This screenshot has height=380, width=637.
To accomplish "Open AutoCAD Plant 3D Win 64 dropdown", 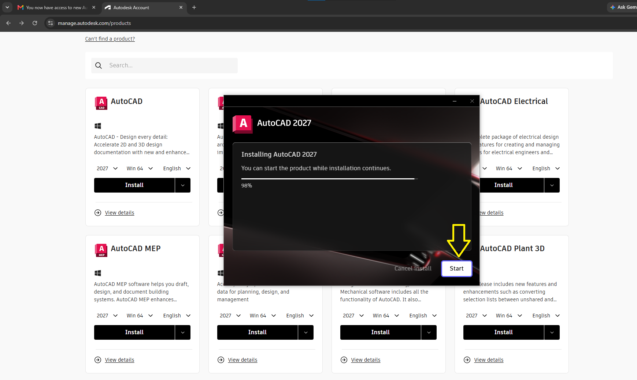I will (x=509, y=316).
